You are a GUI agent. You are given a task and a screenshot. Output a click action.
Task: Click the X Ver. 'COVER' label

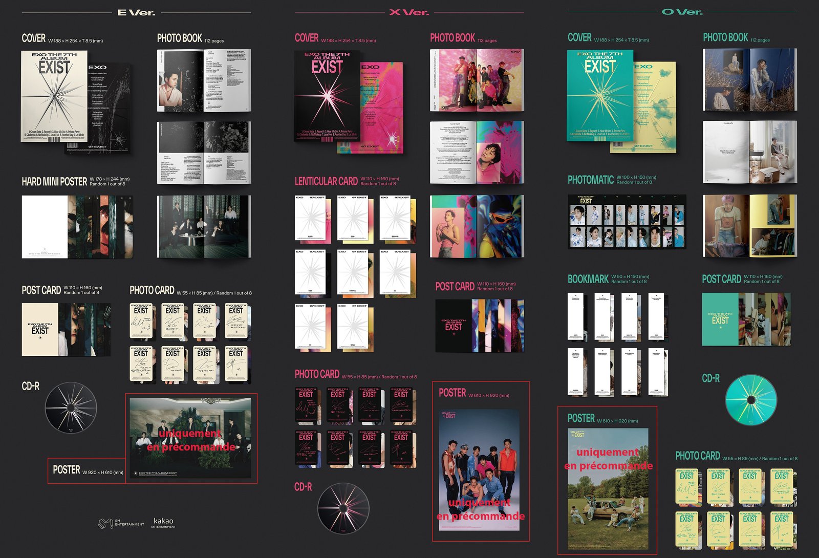(307, 38)
